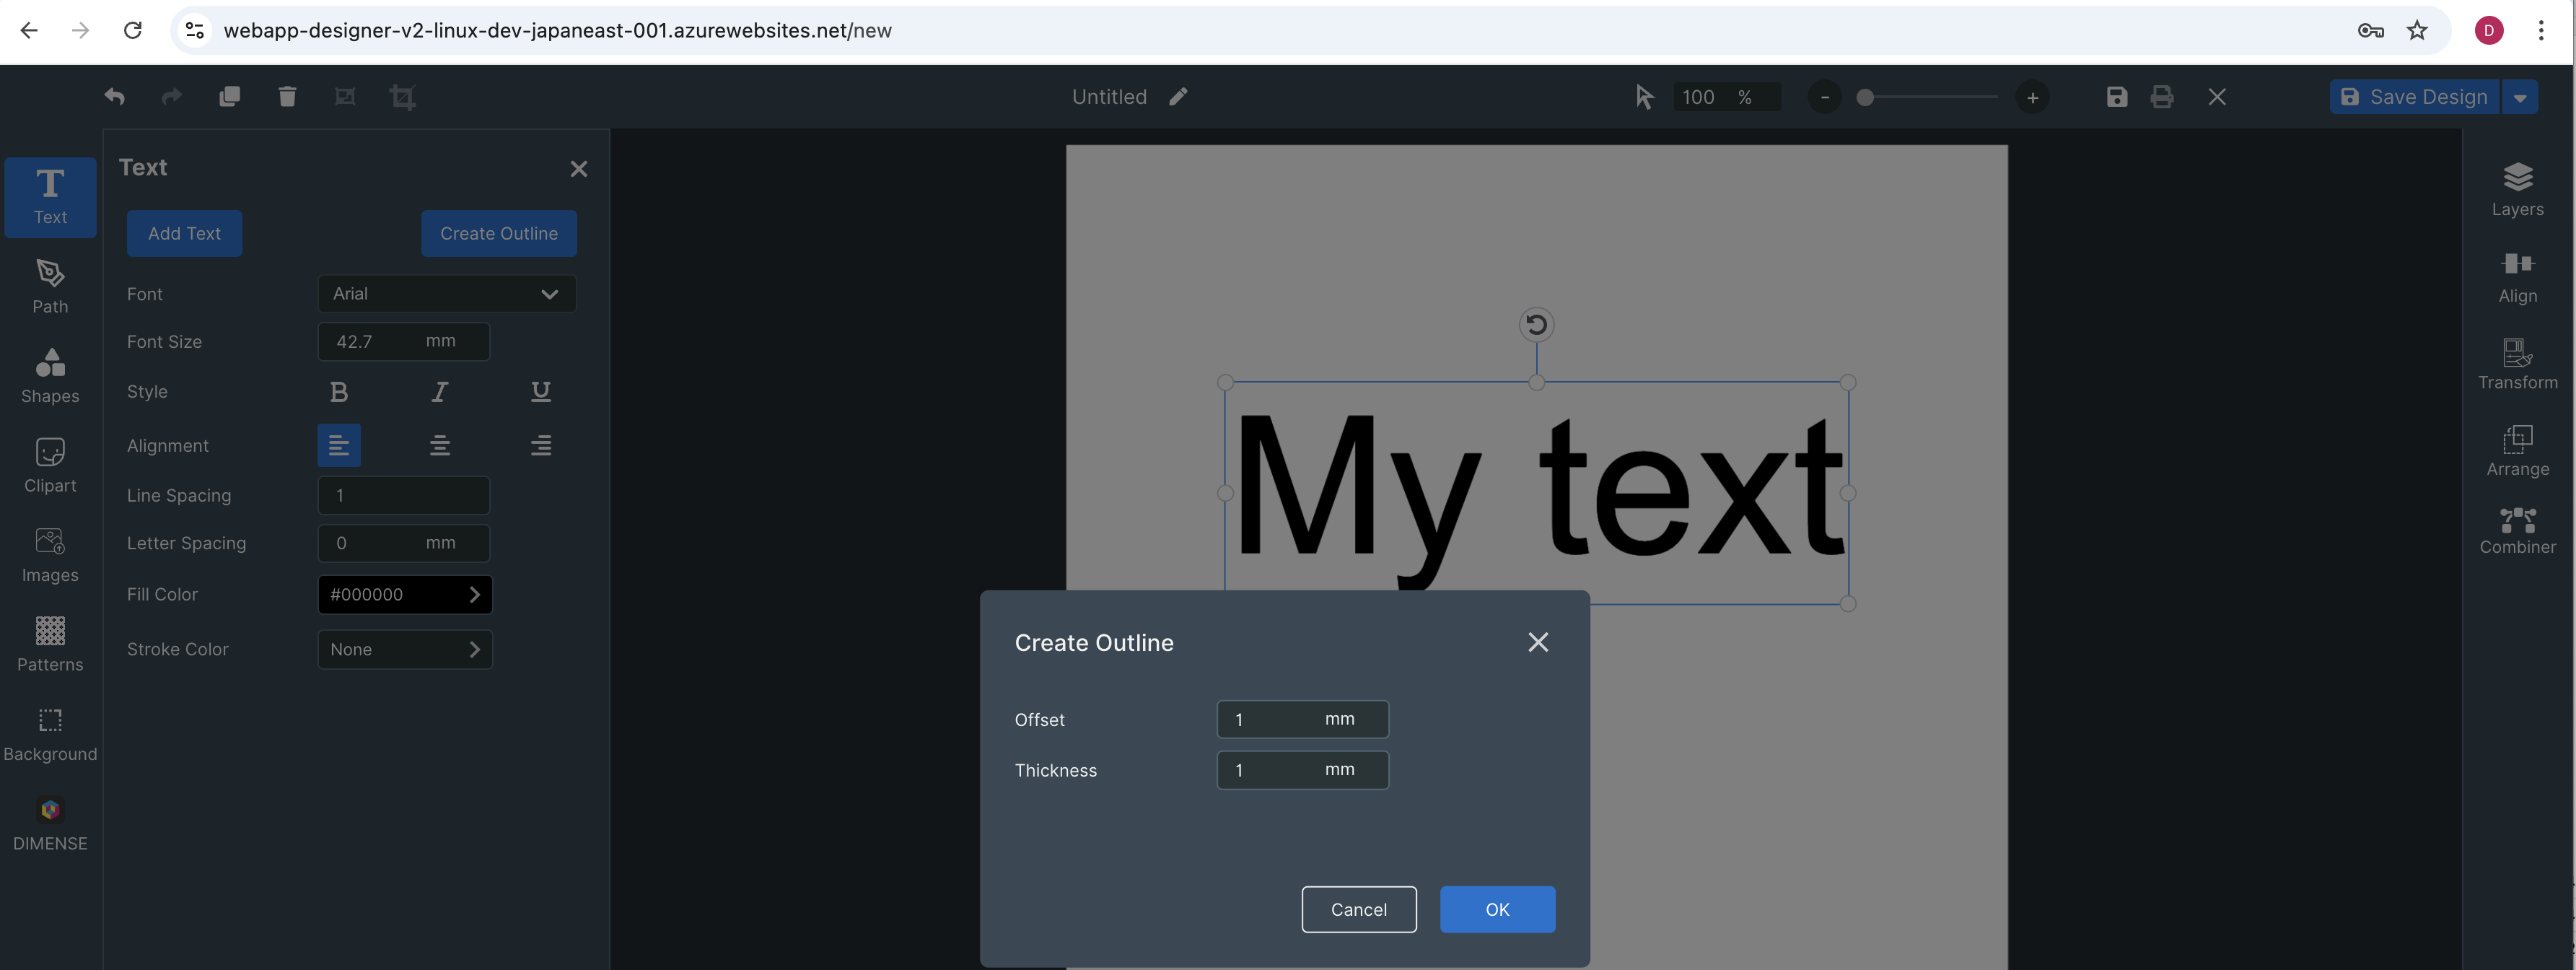Click the browser reload button
This screenshot has height=970, width=2576.
(x=132, y=30)
